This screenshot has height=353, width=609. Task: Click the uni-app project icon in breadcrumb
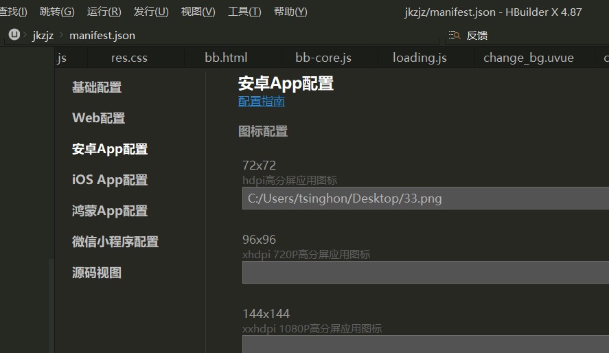(x=14, y=35)
